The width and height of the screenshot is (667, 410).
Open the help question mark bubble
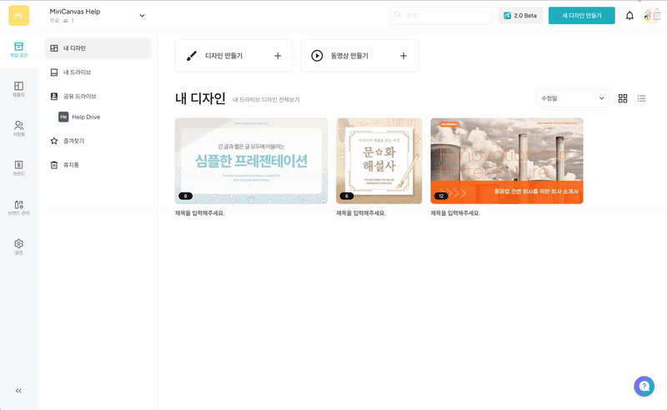coord(644,386)
